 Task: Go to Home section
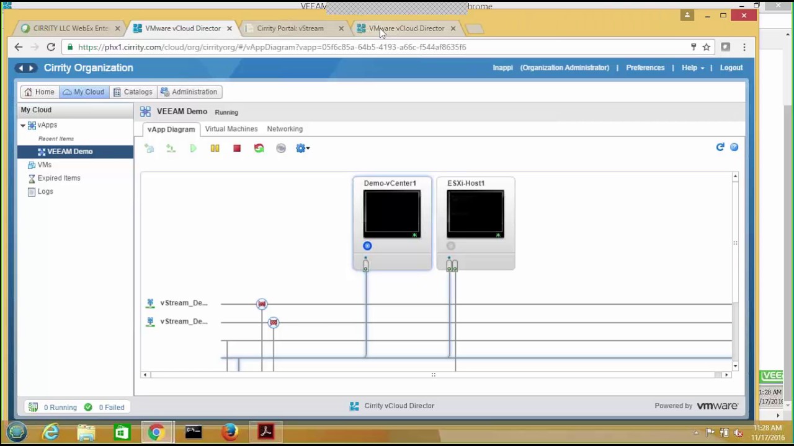pyautogui.click(x=39, y=92)
